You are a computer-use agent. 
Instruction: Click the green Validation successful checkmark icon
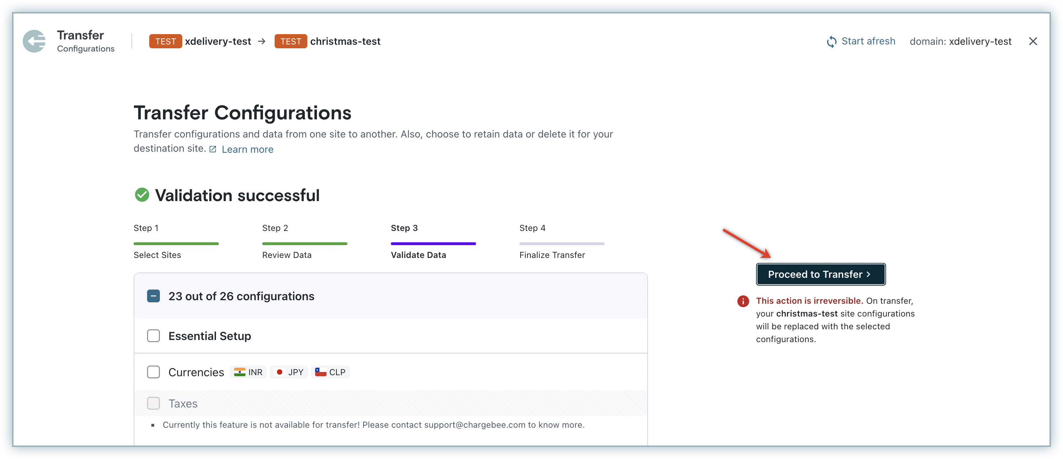142,195
